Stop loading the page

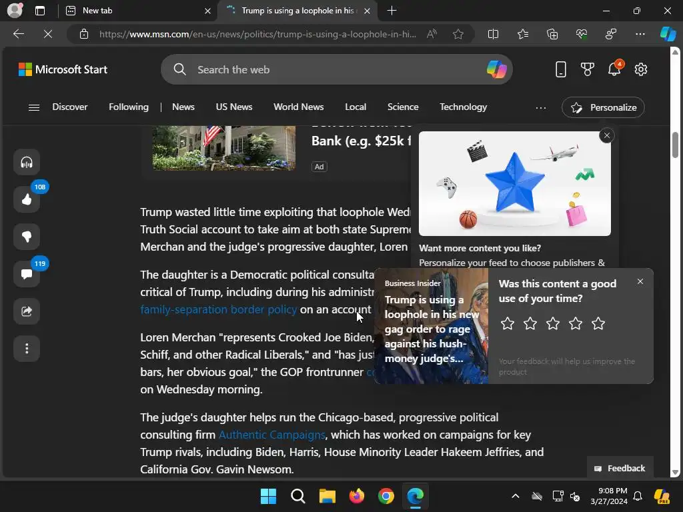[x=48, y=34]
